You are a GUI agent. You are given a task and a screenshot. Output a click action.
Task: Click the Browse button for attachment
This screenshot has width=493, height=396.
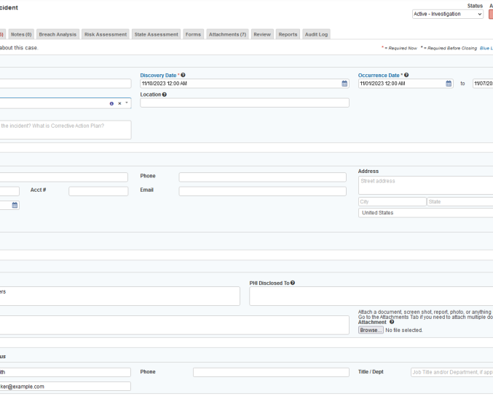pos(370,330)
